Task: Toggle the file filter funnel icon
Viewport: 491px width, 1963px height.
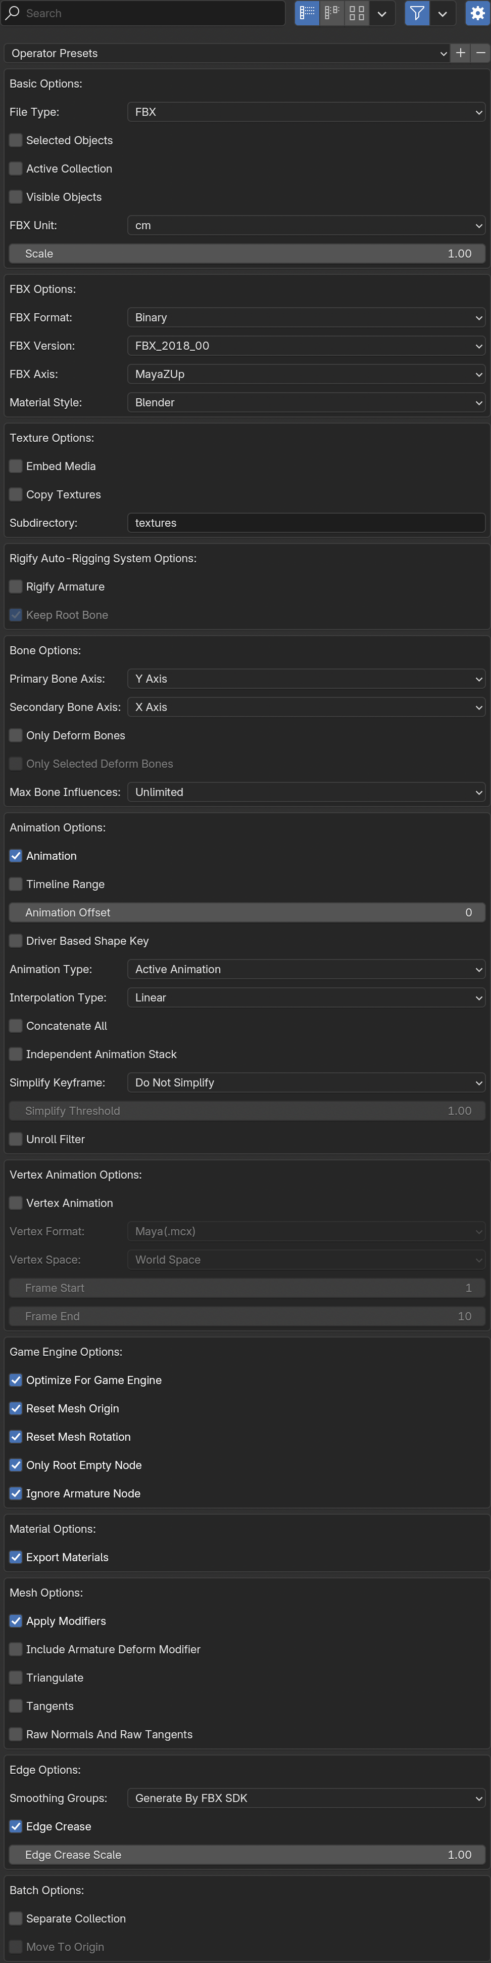Action: [x=416, y=13]
